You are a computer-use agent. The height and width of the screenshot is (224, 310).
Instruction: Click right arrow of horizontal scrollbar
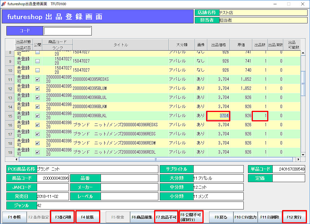[x=298, y=159]
